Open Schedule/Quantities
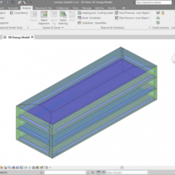This screenshot has width=175, height=175. [92, 23]
